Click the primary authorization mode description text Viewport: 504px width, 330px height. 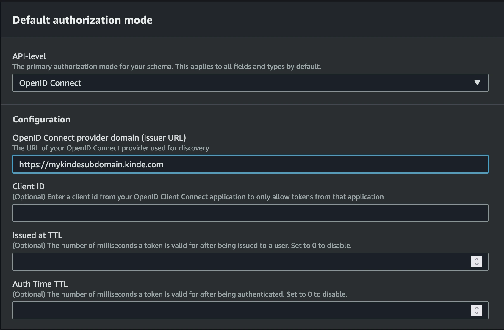tap(167, 67)
